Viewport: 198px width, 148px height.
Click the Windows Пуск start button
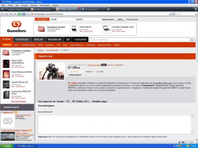[7, 146]
